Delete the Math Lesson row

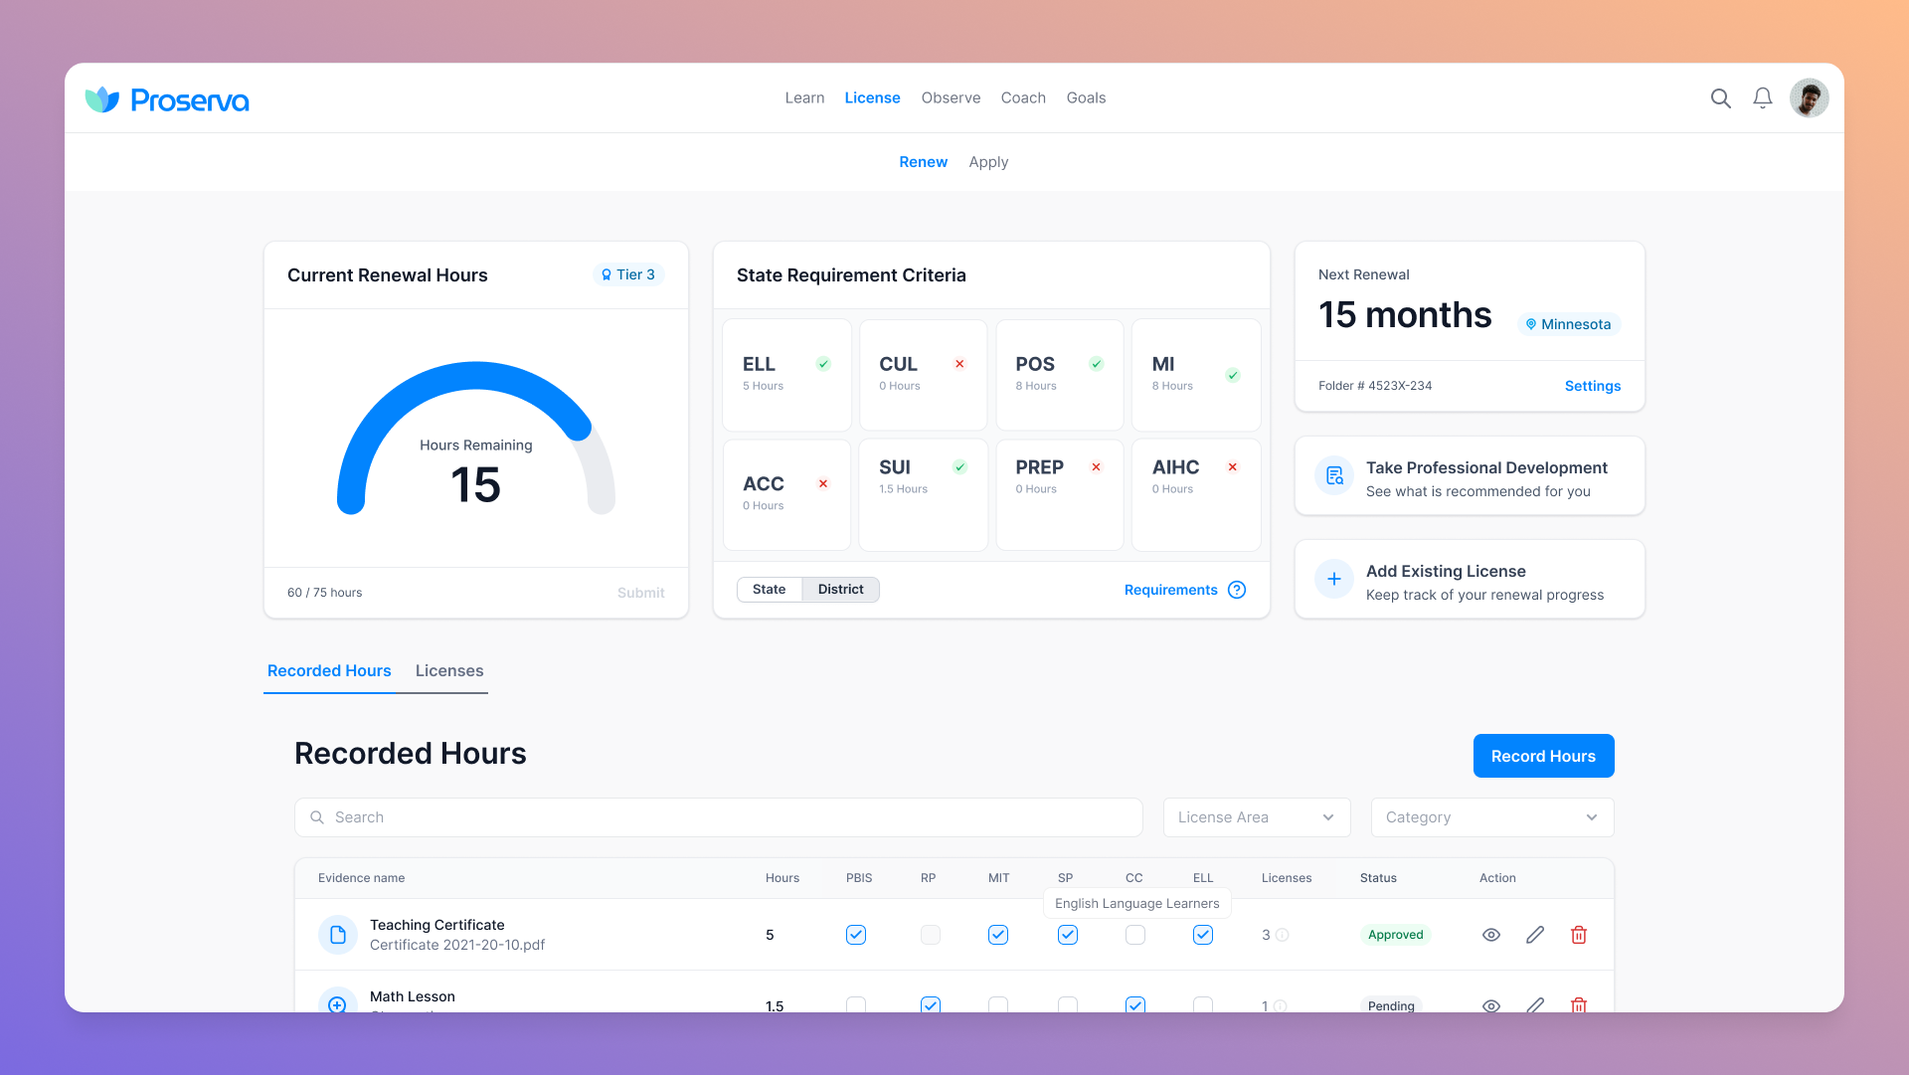pyautogui.click(x=1579, y=1005)
